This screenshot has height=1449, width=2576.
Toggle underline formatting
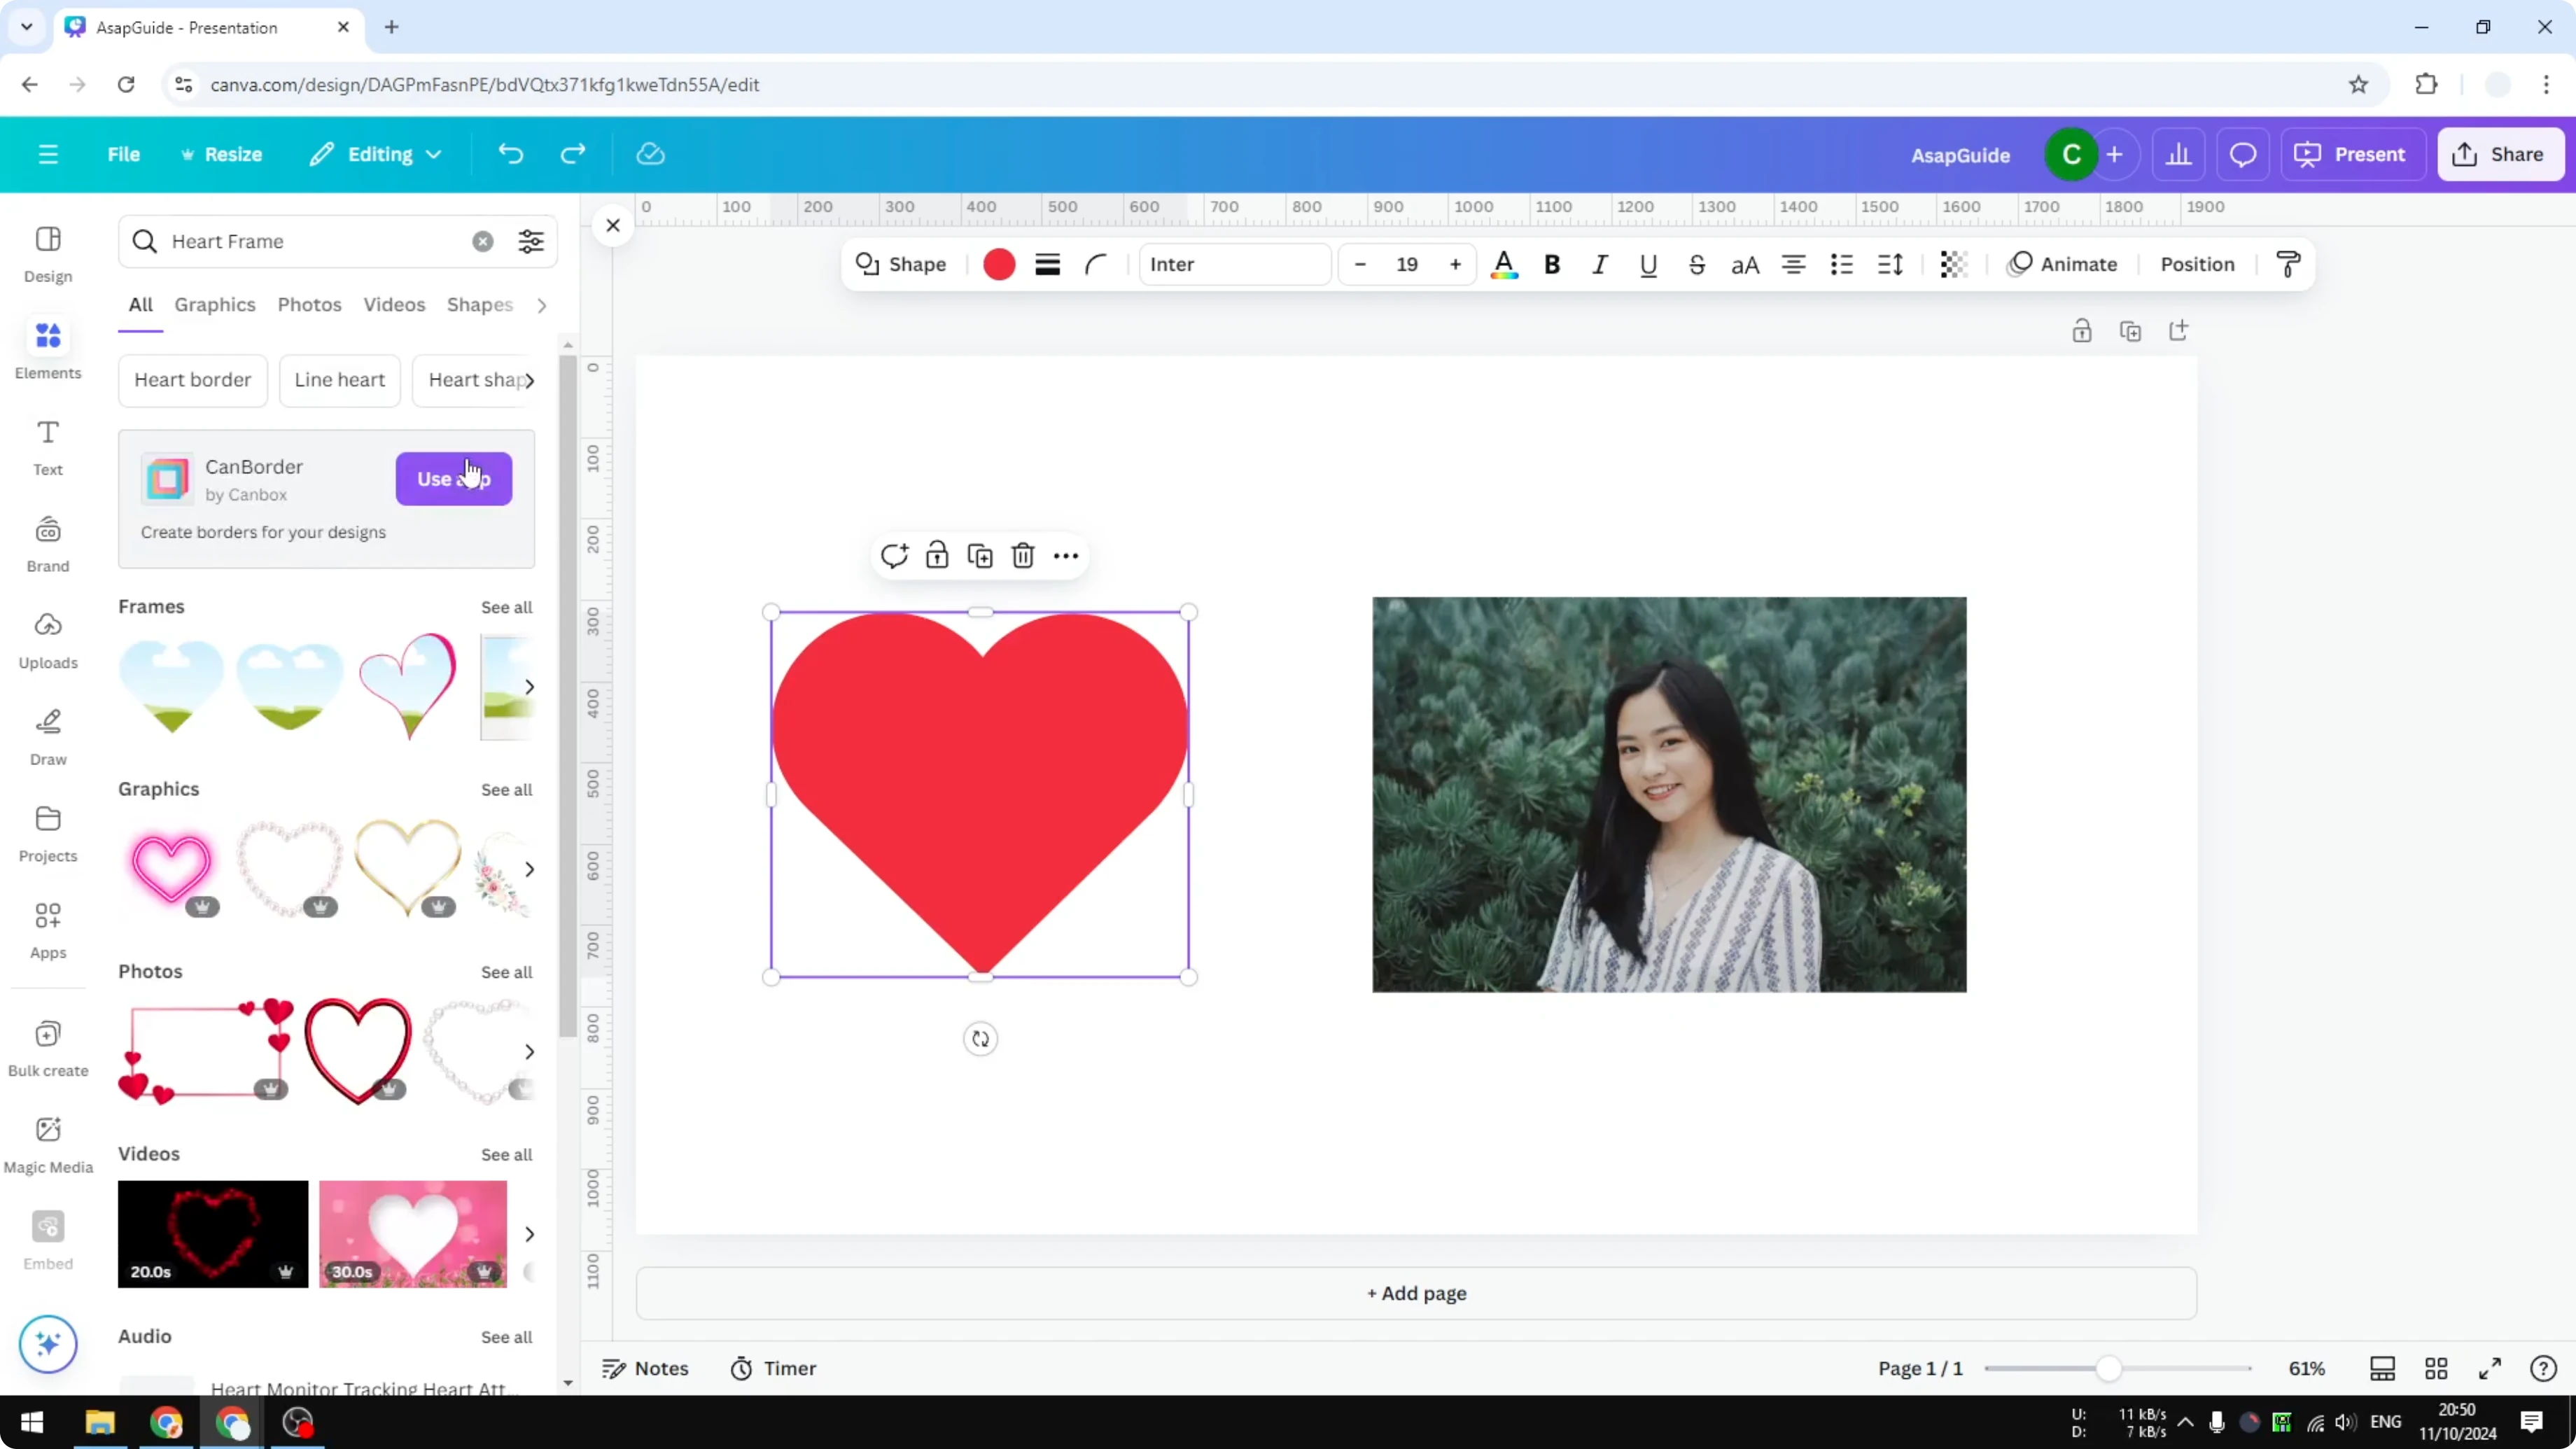pyautogui.click(x=1648, y=264)
